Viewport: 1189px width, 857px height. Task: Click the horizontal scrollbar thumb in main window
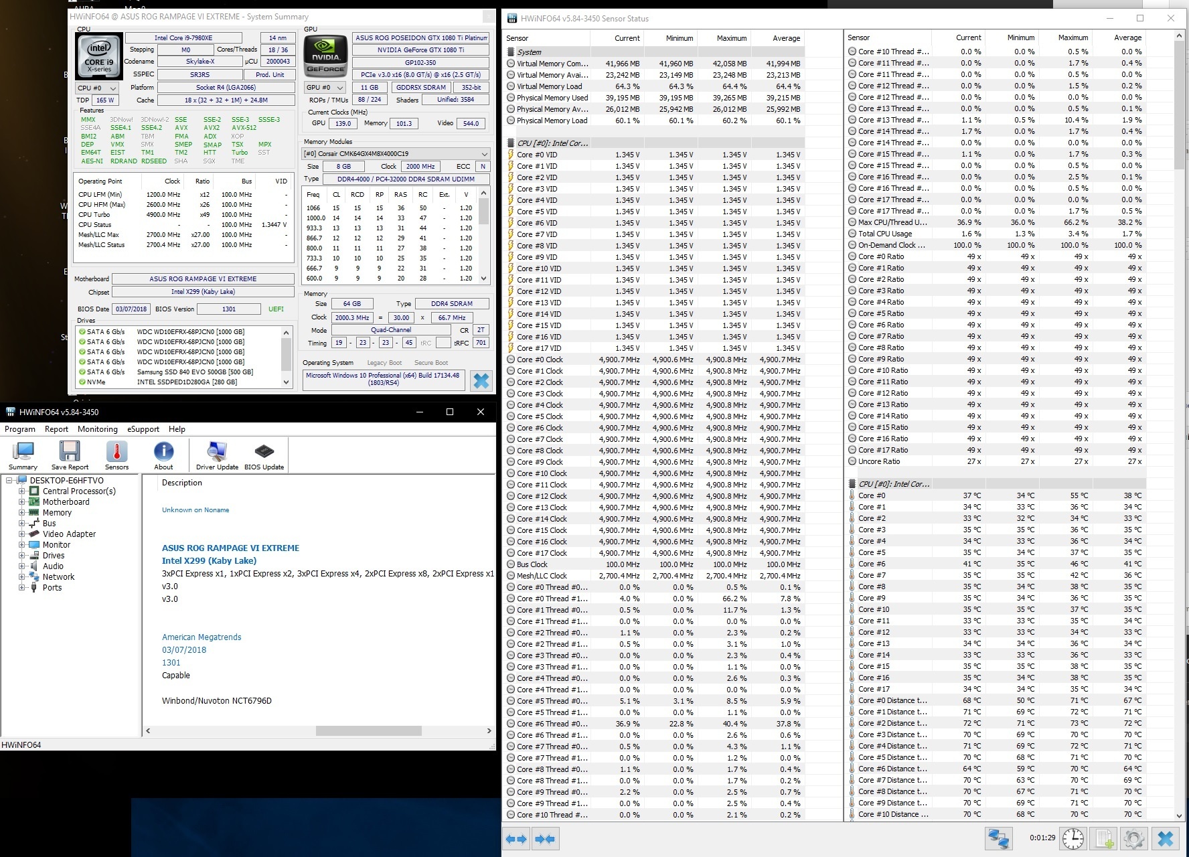click(368, 731)
